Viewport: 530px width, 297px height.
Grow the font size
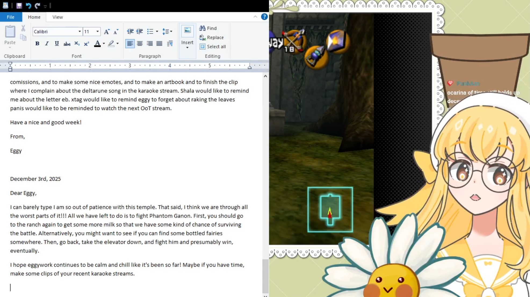[x=107, y=32]
